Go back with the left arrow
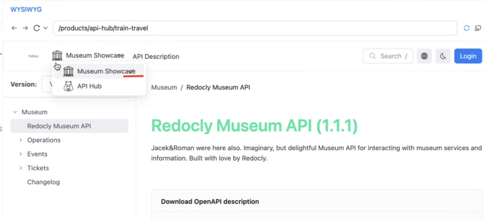Image resolution: width=485 pixels, height=221 pixels. 14,28
